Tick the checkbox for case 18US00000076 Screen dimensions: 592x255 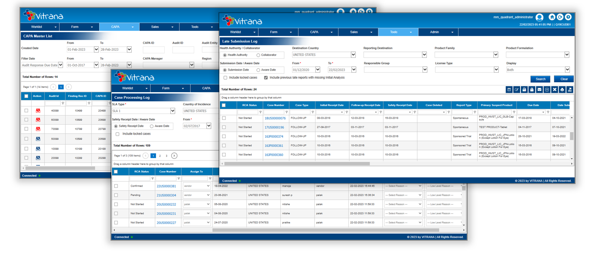tap(224, 118)
